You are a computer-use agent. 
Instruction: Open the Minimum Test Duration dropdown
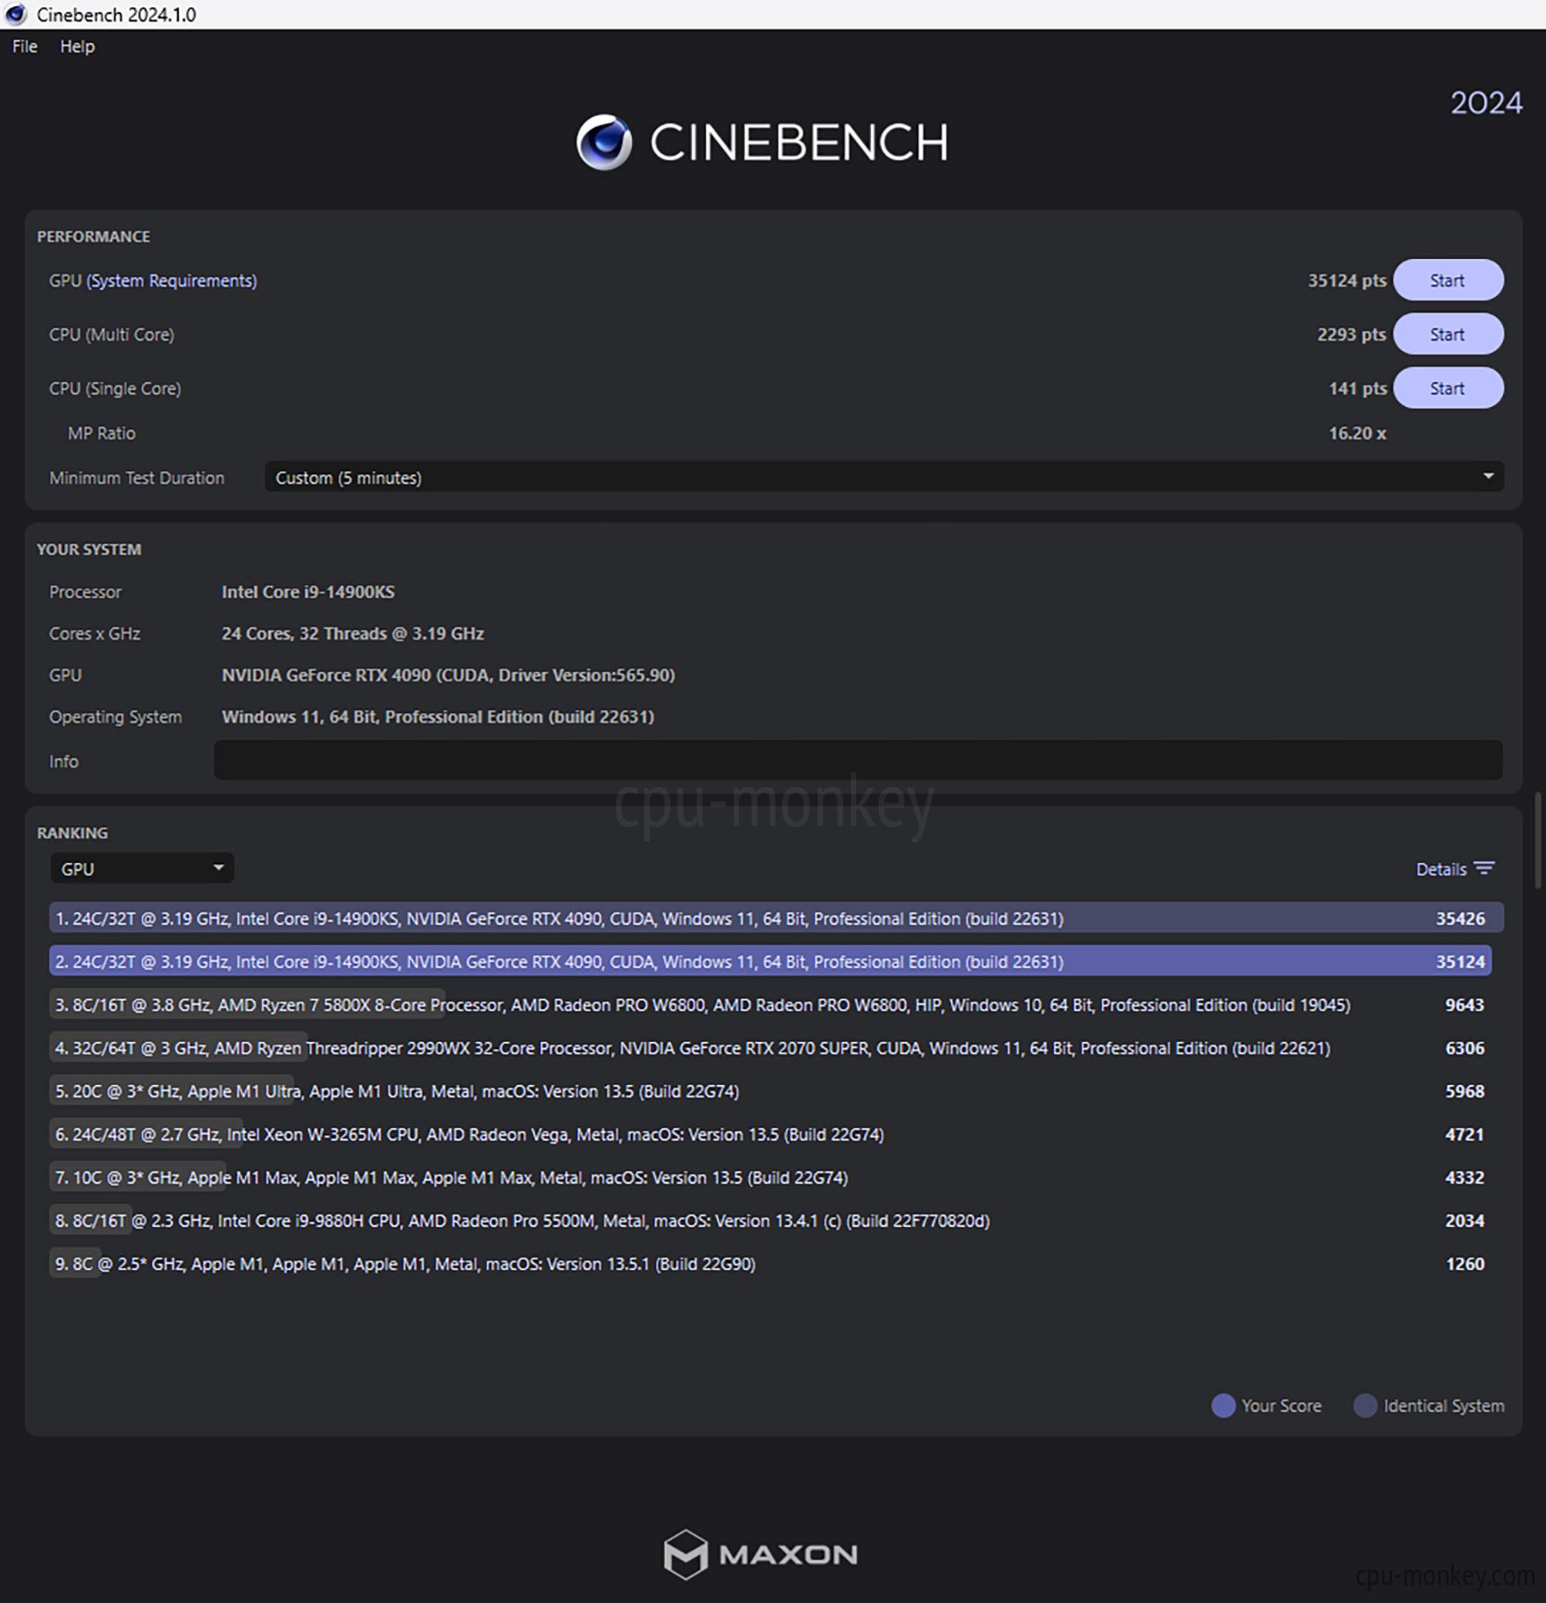883,478
